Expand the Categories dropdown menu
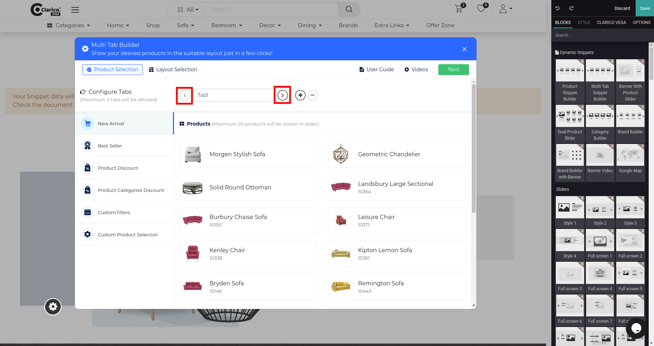This screenshot has height=346, width=654. coord(69,25)
